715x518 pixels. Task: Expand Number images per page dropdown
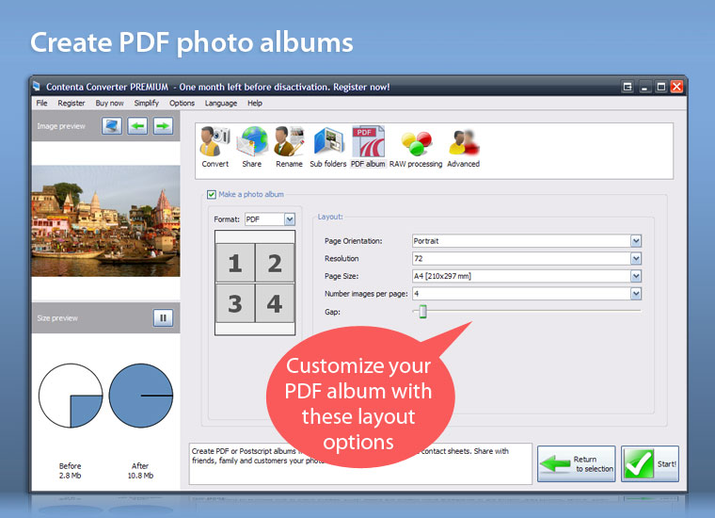click(636, 294)
